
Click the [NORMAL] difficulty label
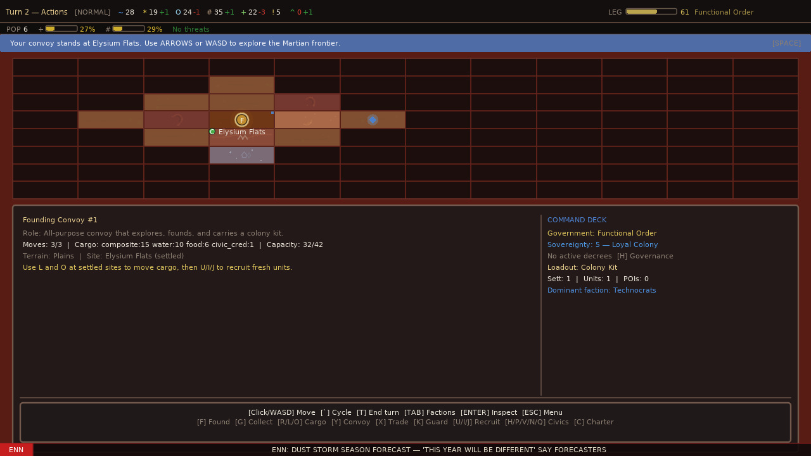(x=93, y=12)
